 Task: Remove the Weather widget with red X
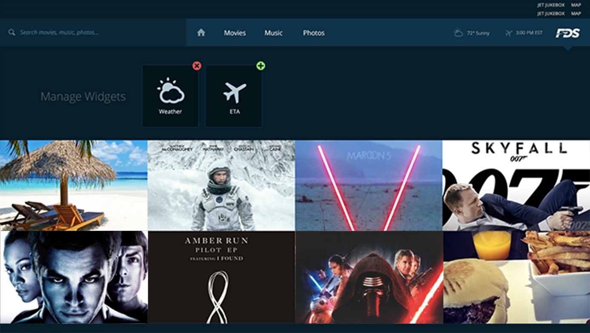[x=197, y=66]
